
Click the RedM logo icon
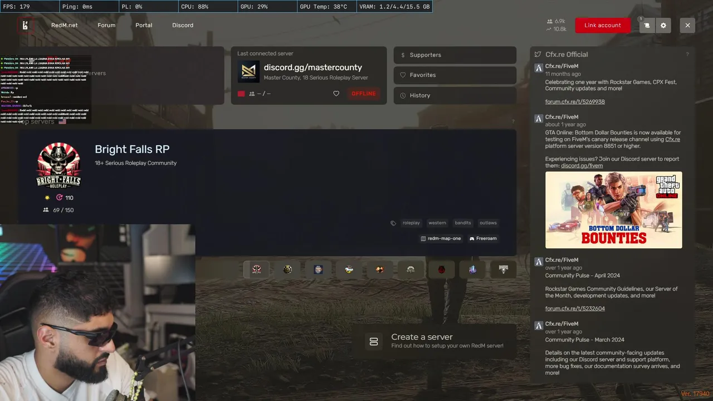25,25
